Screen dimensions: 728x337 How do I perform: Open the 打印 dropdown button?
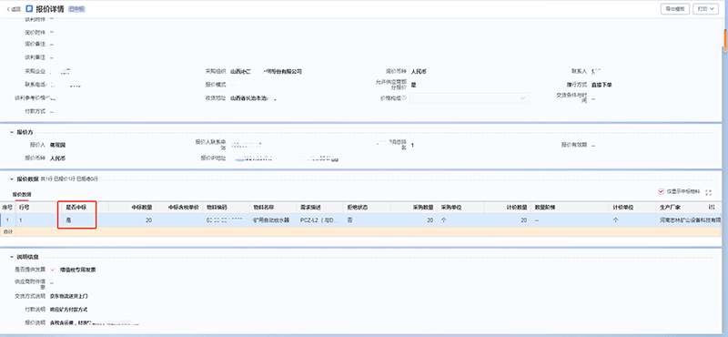click(706, 9)
